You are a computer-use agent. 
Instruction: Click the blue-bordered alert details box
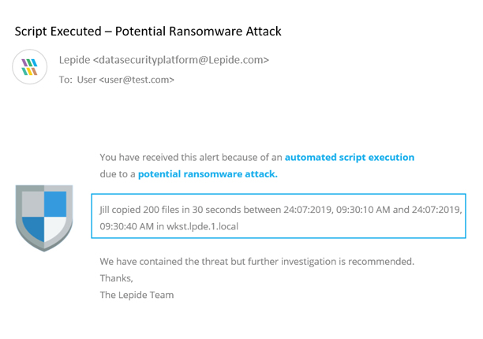tap(279, 216)
